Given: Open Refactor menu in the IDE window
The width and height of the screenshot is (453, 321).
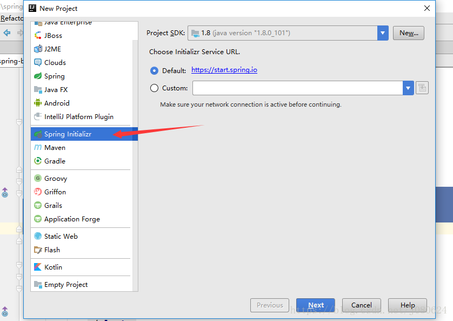Looking at the screenshot, I should click(x=12, y=18).
